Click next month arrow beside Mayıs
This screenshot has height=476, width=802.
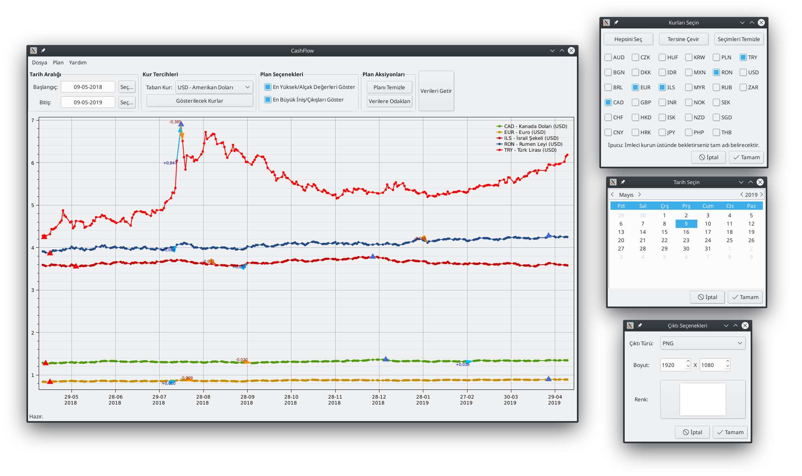640,194
